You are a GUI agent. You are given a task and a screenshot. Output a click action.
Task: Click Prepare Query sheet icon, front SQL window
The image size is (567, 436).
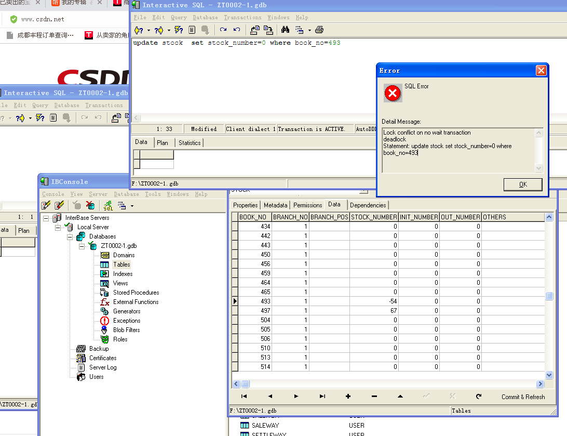(192, 30)
